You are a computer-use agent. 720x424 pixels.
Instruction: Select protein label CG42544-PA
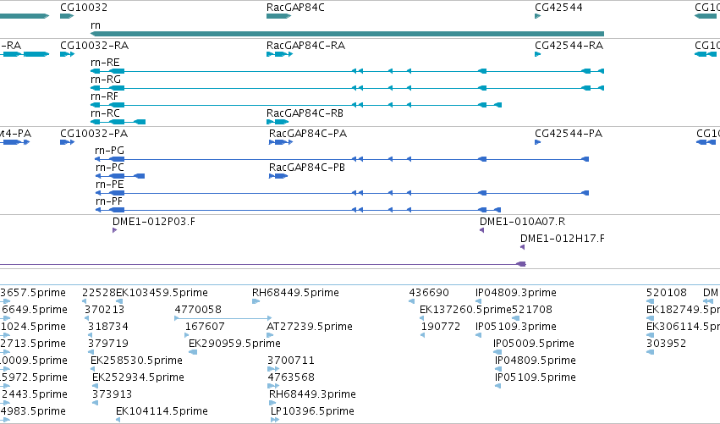tap(569, 134)
